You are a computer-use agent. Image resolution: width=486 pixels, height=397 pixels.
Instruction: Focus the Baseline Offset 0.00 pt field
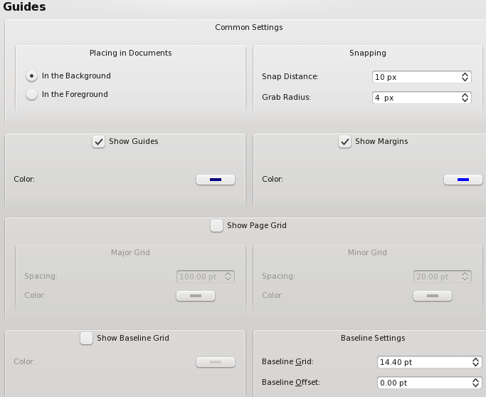pyautogui.click(x=429, y=383)
